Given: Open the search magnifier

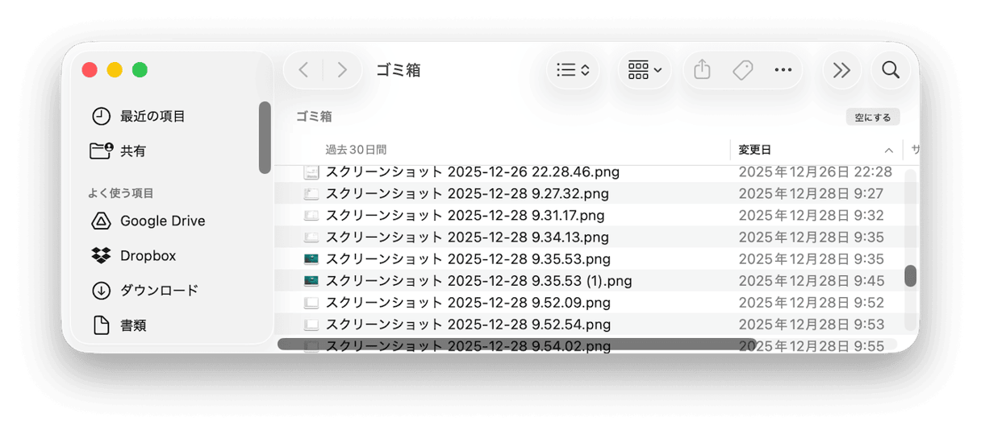Looking at the screenshot, I should (x=891, y=70).
